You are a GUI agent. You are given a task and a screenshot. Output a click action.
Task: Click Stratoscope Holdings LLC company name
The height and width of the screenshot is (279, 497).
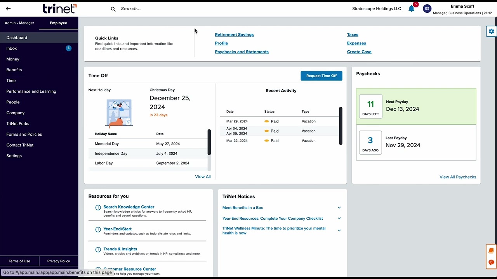[x=377, y=9]
